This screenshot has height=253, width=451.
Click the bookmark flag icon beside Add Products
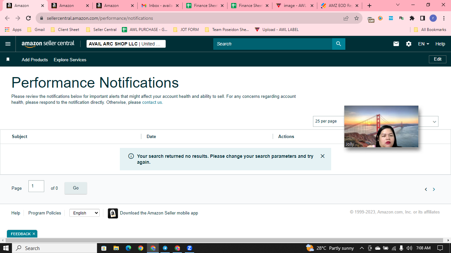point(8,60)
